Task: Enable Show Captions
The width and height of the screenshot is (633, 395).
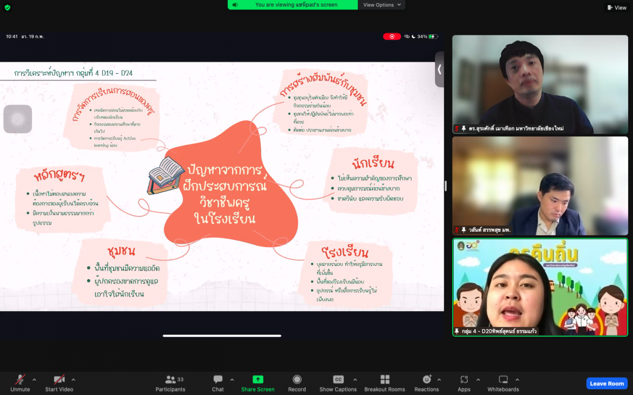Action: pyautogui.click(x=338, y=383)
